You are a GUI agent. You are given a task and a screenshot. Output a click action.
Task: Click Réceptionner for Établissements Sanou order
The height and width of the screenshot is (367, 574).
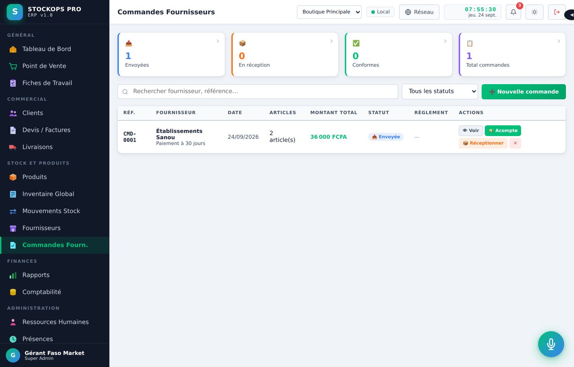pyautogui.click(x=483, y=143)
